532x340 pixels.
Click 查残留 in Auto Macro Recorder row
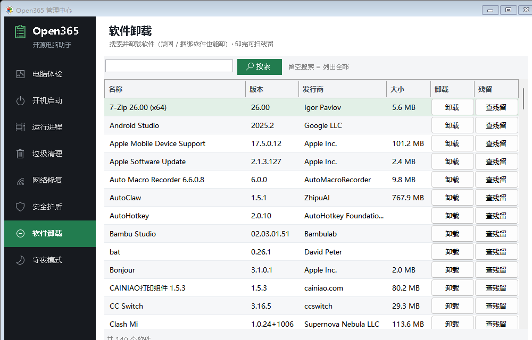click(x=496, y=180)
